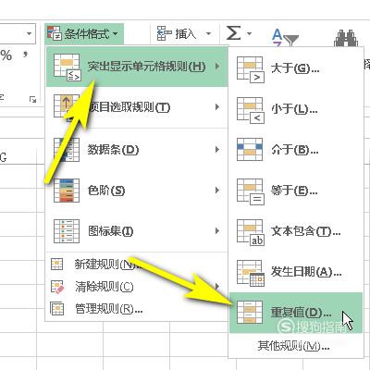Select 小于(L)... rule option
This screenshot has height=370, width=370.
coord(295,109)
